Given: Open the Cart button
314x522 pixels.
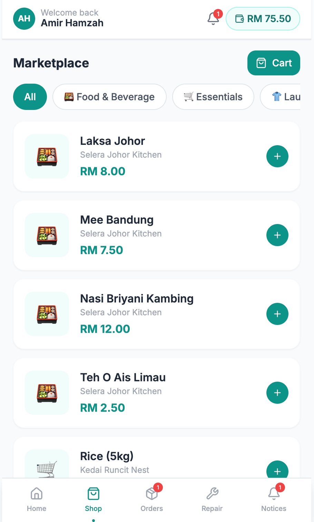Looking at the screenshot, I should [274, 63].
